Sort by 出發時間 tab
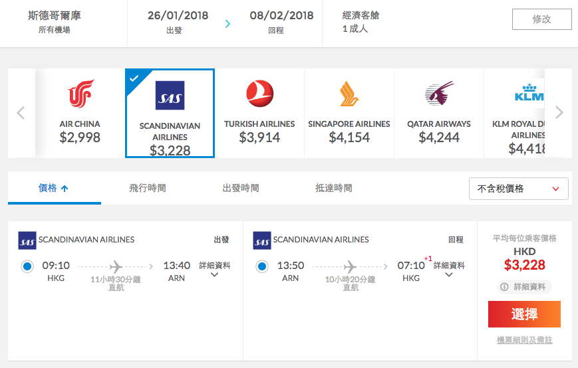The image size is (578, 368). tap(240, 189)
